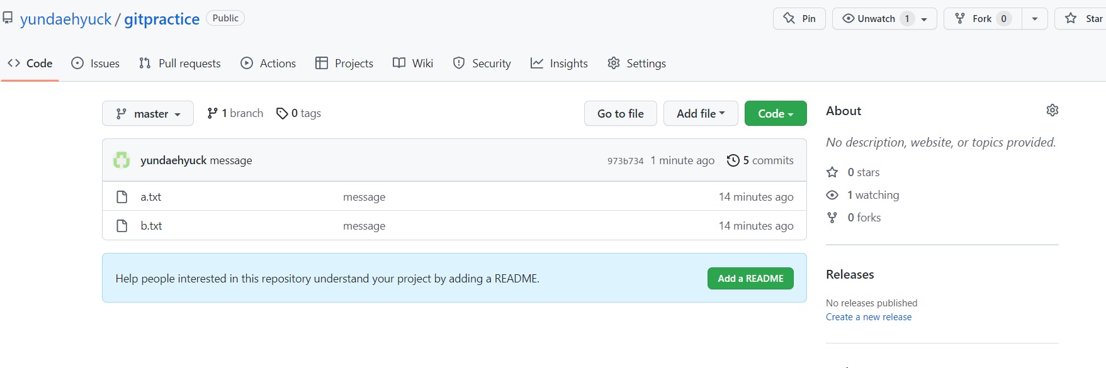Open the latest commit message link
Screen dimensions: 1106x368
(231, 160)
